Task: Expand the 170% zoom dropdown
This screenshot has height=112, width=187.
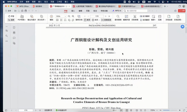Action: tap(65, 16)
